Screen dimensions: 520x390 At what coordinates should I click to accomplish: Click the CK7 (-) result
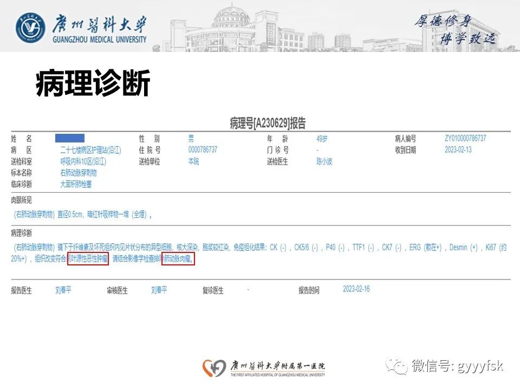coord(392,248)
